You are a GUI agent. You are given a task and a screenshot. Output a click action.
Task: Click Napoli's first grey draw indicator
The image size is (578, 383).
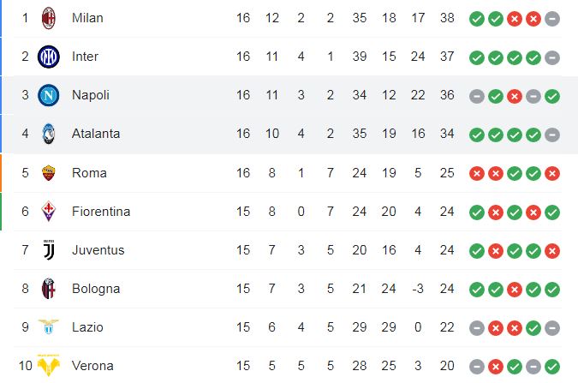coord(477,96)
